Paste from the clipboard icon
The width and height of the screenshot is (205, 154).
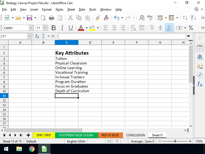(x=88, y=18)
